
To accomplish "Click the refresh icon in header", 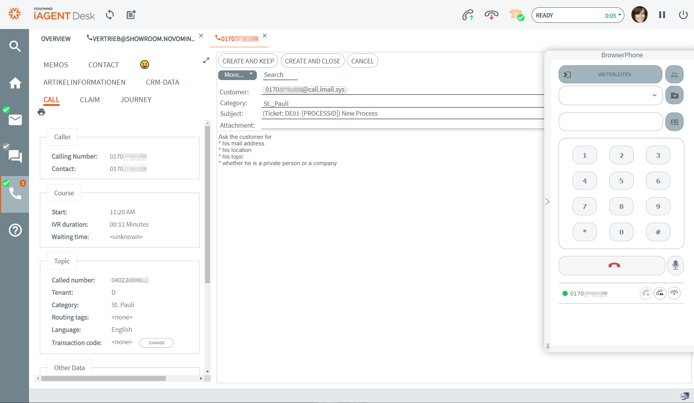I will tap(110, 15).
